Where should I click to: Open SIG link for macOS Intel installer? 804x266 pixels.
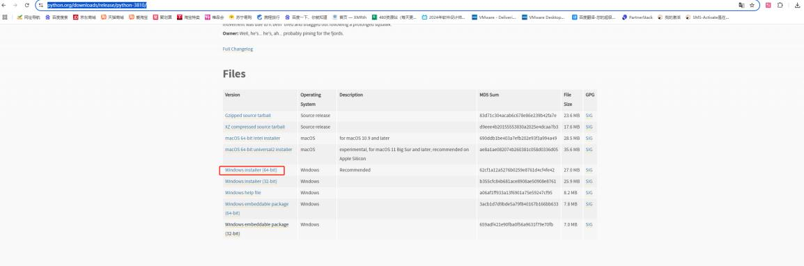[x=589, y=139]
